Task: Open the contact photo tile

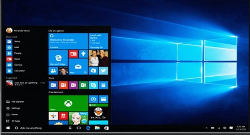Action: 63,71
